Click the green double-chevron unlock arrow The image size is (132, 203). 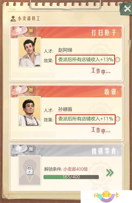click(x=110, y=173)
